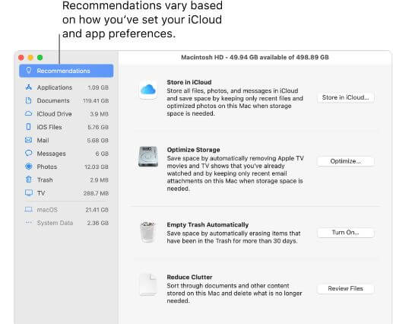The height and width of the screenshot is (324, 393).
Task: Click the red close window button
Action: click(21, 58)
